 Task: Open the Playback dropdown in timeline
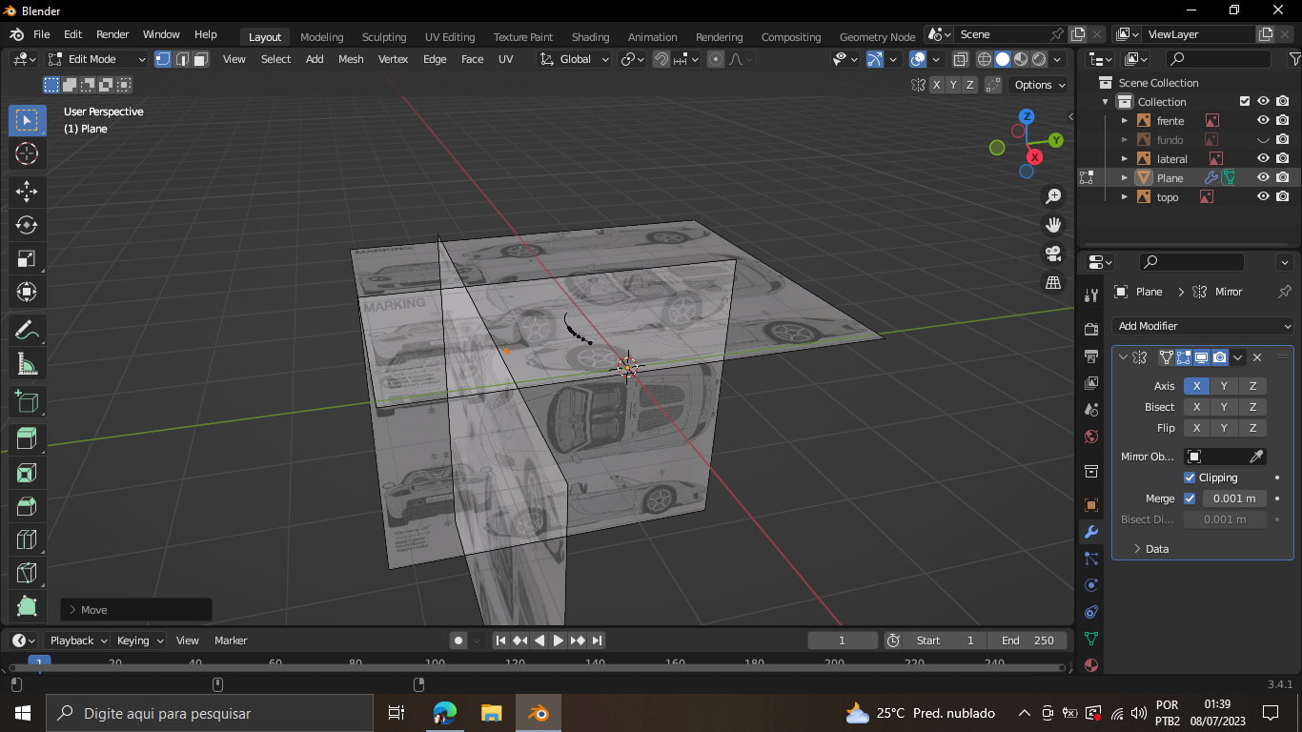77,640
